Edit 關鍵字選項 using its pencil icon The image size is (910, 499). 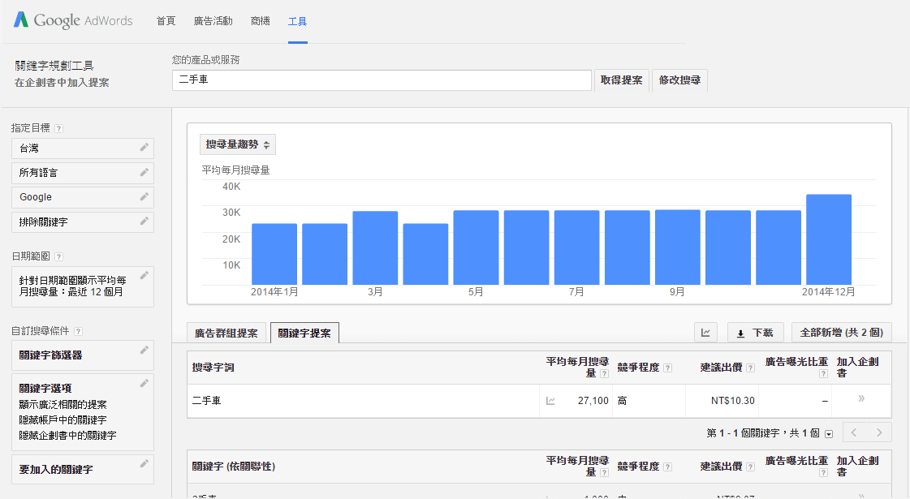(144, 383)
